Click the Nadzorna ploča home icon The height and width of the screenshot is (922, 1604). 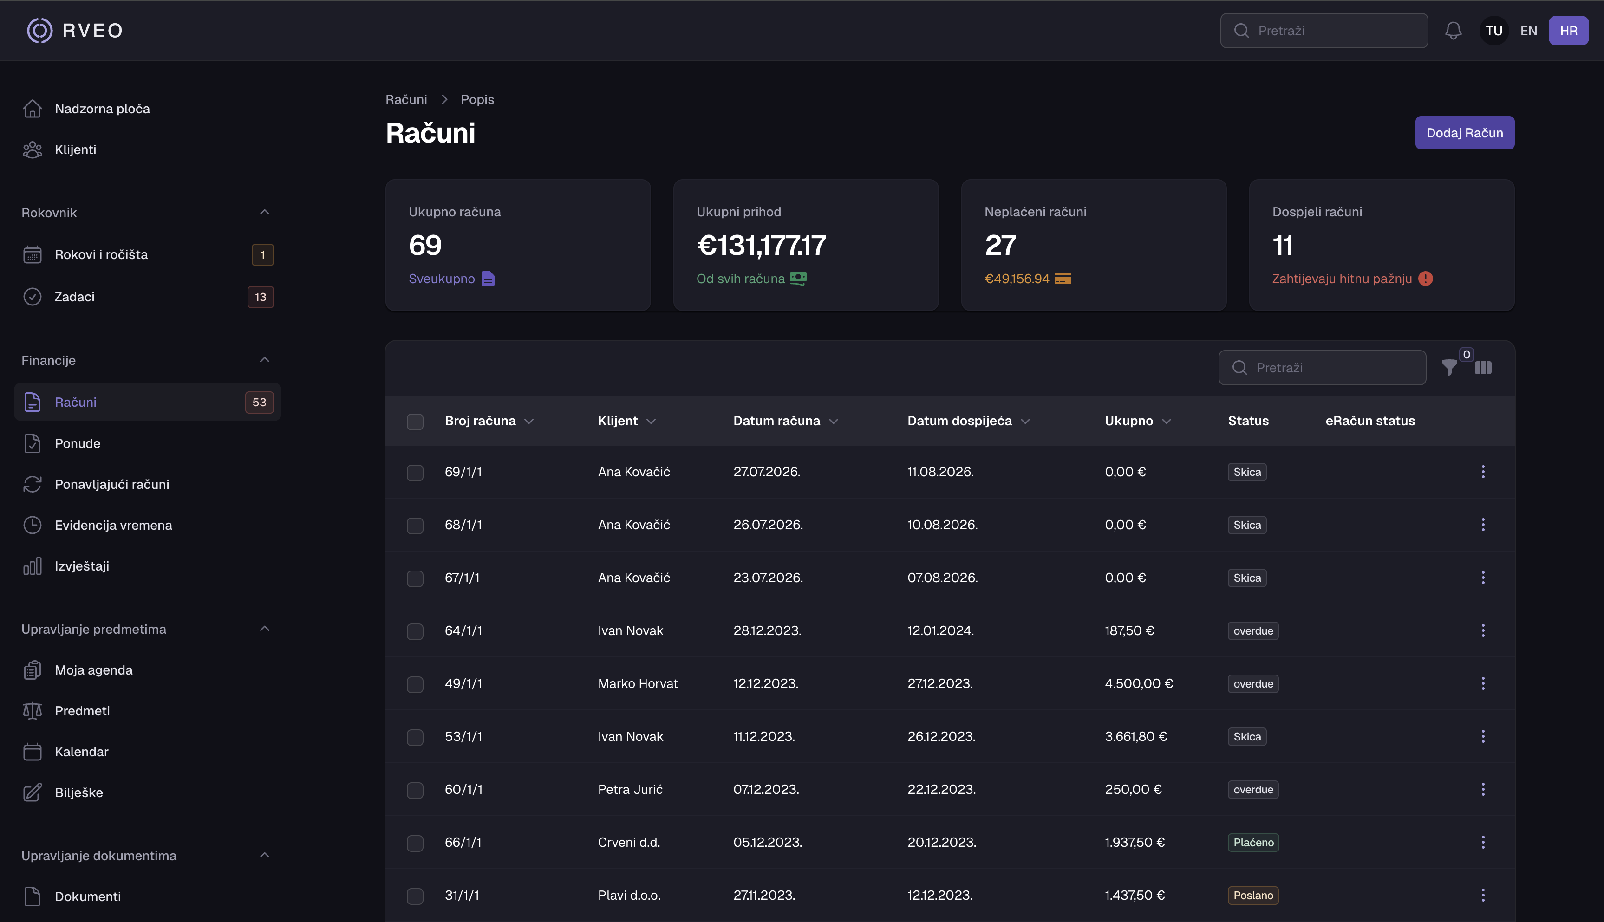[33, 109]
